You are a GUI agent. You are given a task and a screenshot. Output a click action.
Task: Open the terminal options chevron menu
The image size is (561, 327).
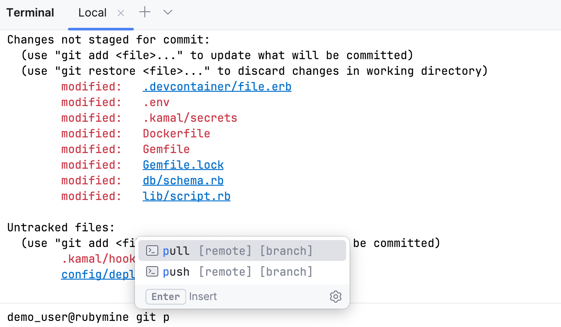(x=167, y=13)
